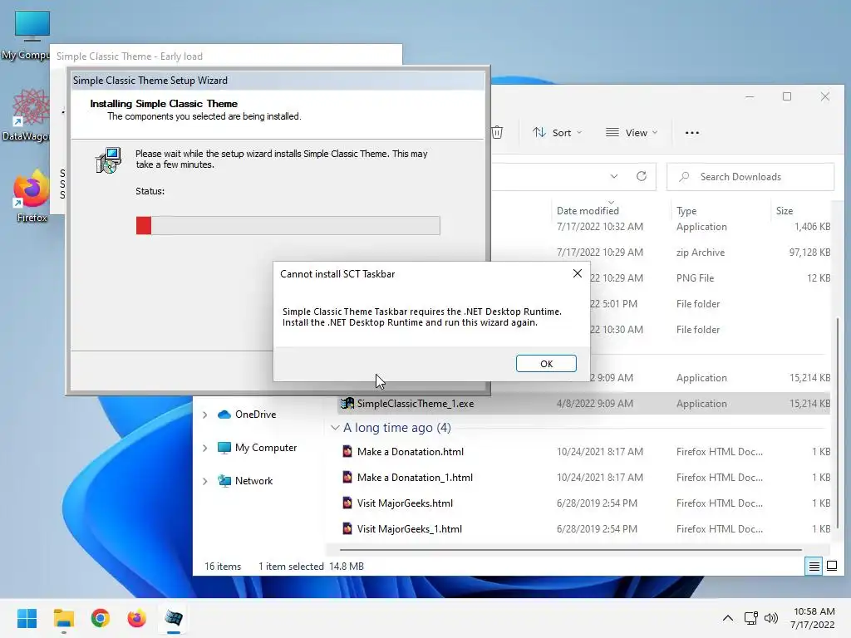Open the Windows Start menu
This screenshot has width=851, height=638.
tap(27, 618)
